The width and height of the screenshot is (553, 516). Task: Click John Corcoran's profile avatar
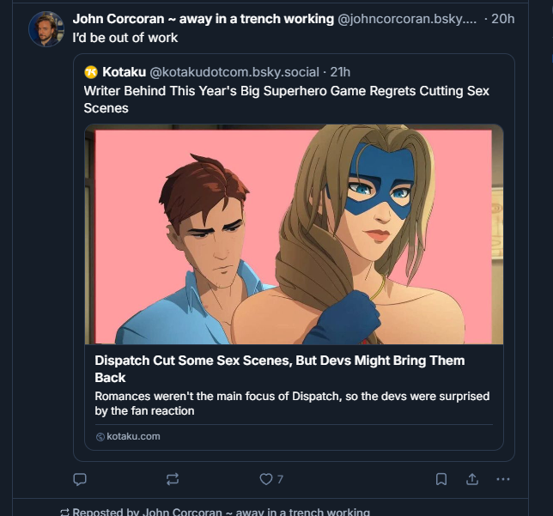click(46, 30)
